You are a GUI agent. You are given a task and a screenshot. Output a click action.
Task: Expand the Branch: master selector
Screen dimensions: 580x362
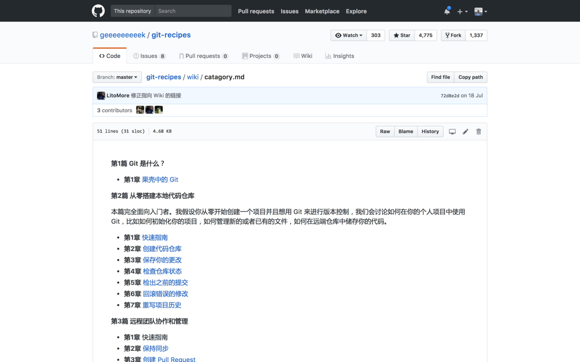tap(117, 77)
